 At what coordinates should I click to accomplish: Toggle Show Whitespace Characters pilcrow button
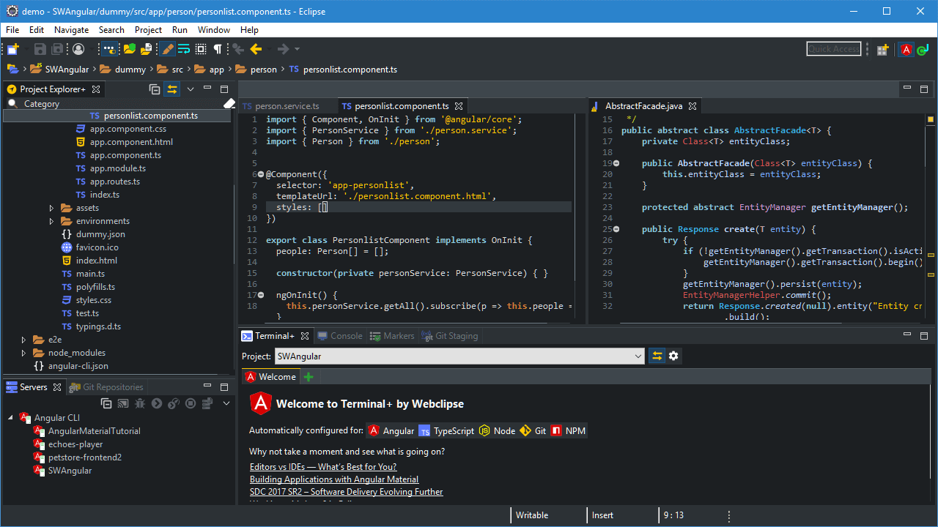[218, 49]
